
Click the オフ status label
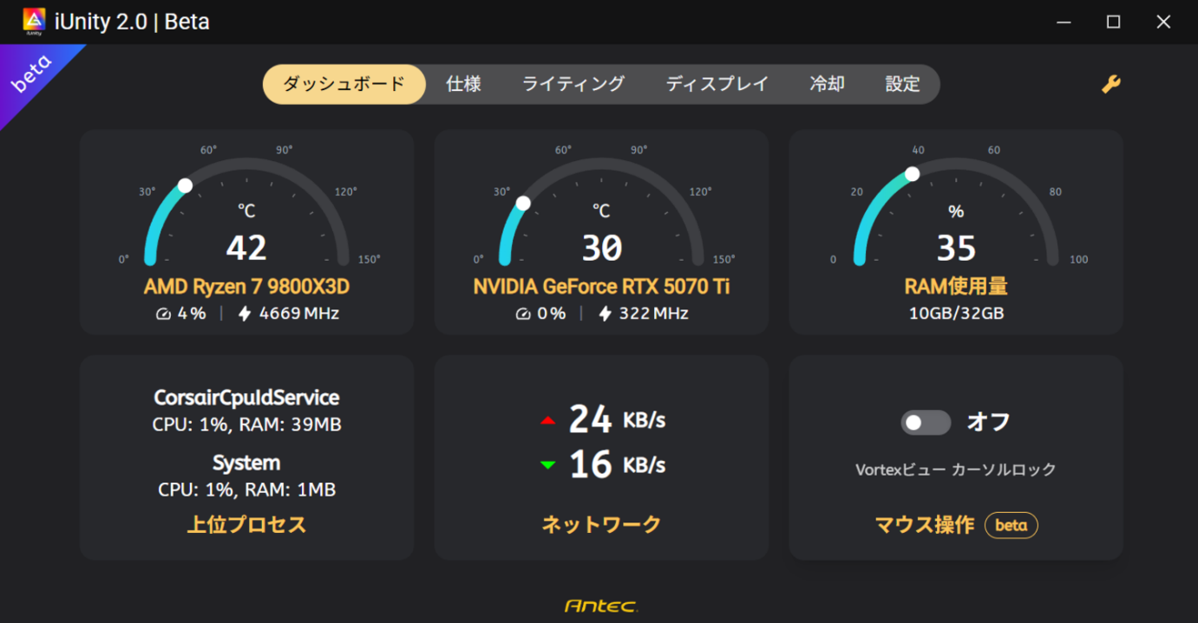click(989, 422)
